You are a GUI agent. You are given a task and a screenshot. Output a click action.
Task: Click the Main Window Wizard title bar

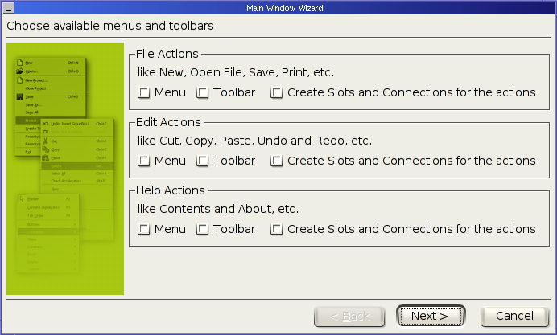point(285,8)
